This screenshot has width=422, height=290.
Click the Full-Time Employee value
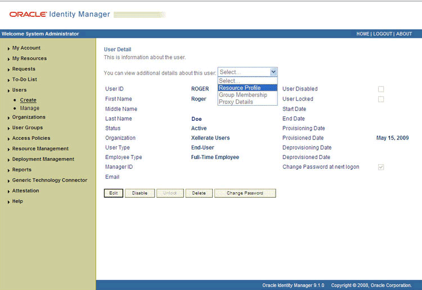[215, 157]
